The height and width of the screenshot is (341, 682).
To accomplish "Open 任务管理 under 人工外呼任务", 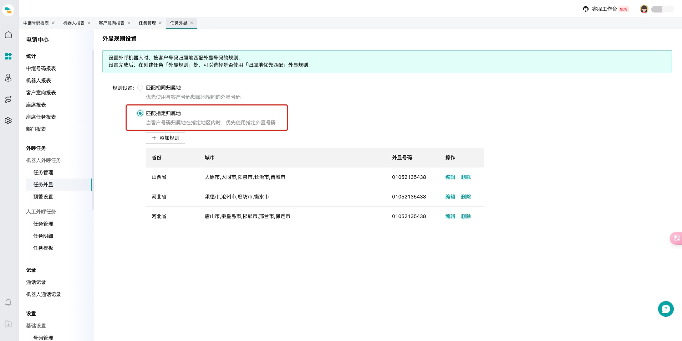I will [x=43, y=224].
